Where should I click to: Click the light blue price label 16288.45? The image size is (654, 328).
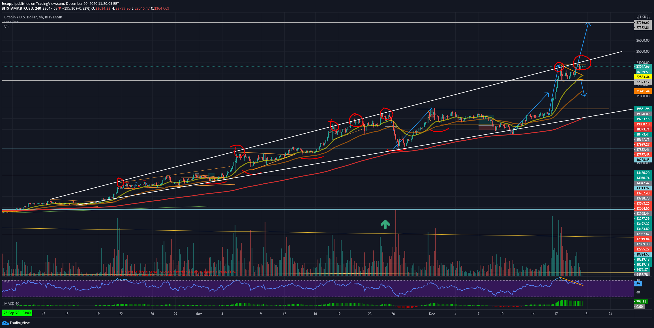pyautogui.click(x=643, y=160)
